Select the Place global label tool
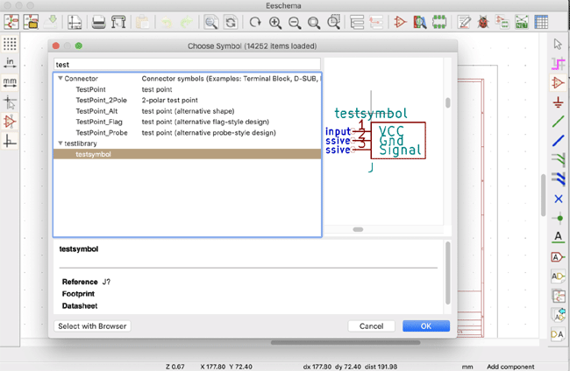This screenshot has width=570, height=371. click(558, 257)
